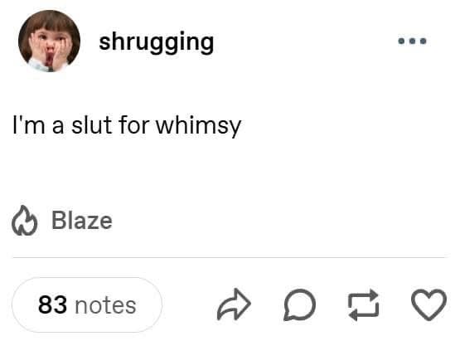Click the post text about whimsy
This screenshot has height=341, width=455.
pos(127,126)
